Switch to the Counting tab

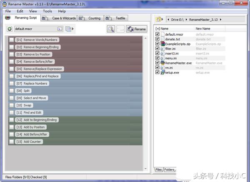(x=90, y=18)
